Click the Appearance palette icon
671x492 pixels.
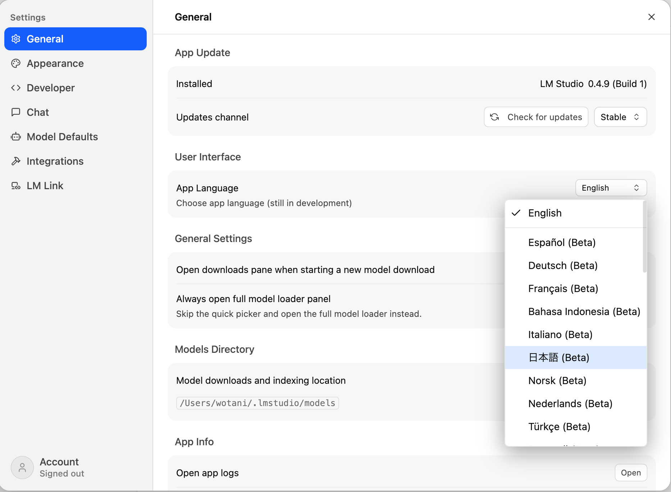[16, 63]
